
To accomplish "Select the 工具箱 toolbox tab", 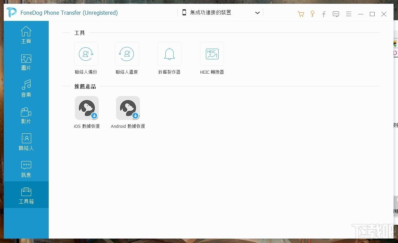I will click(x=26, y=195).
